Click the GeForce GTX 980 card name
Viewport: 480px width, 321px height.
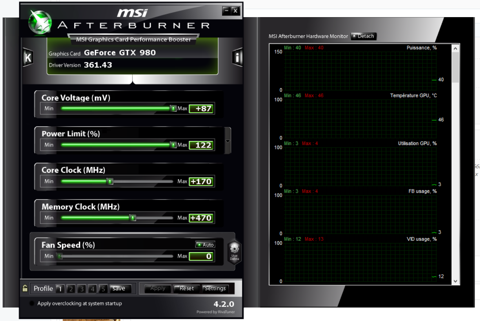[x=120, y=52]
